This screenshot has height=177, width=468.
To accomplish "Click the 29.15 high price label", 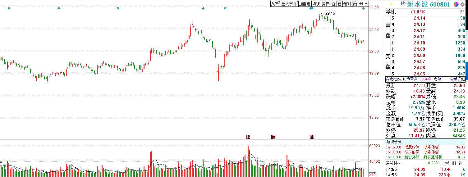I will tap(330, 13).
